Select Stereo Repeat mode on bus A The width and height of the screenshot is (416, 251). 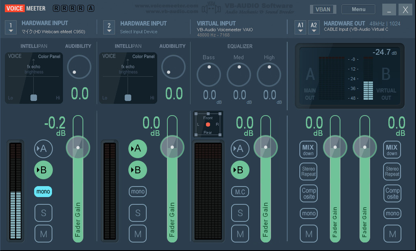[309, 172]
